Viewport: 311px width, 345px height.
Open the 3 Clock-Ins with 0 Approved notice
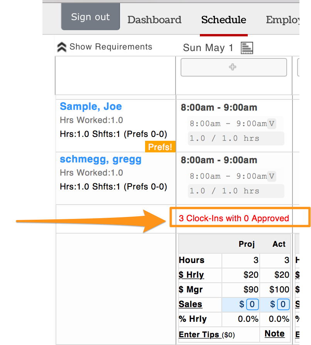coord(234,218)
